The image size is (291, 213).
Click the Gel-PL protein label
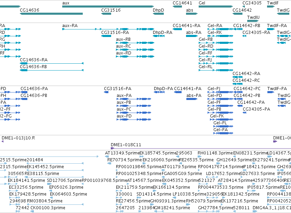220,123
